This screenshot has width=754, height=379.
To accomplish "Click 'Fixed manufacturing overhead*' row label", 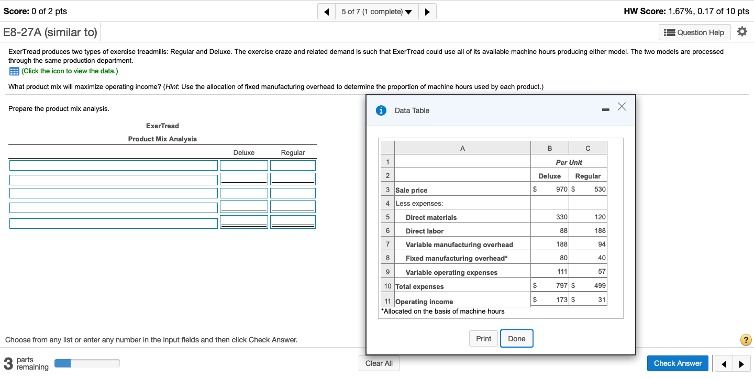I will pos(457,258).
